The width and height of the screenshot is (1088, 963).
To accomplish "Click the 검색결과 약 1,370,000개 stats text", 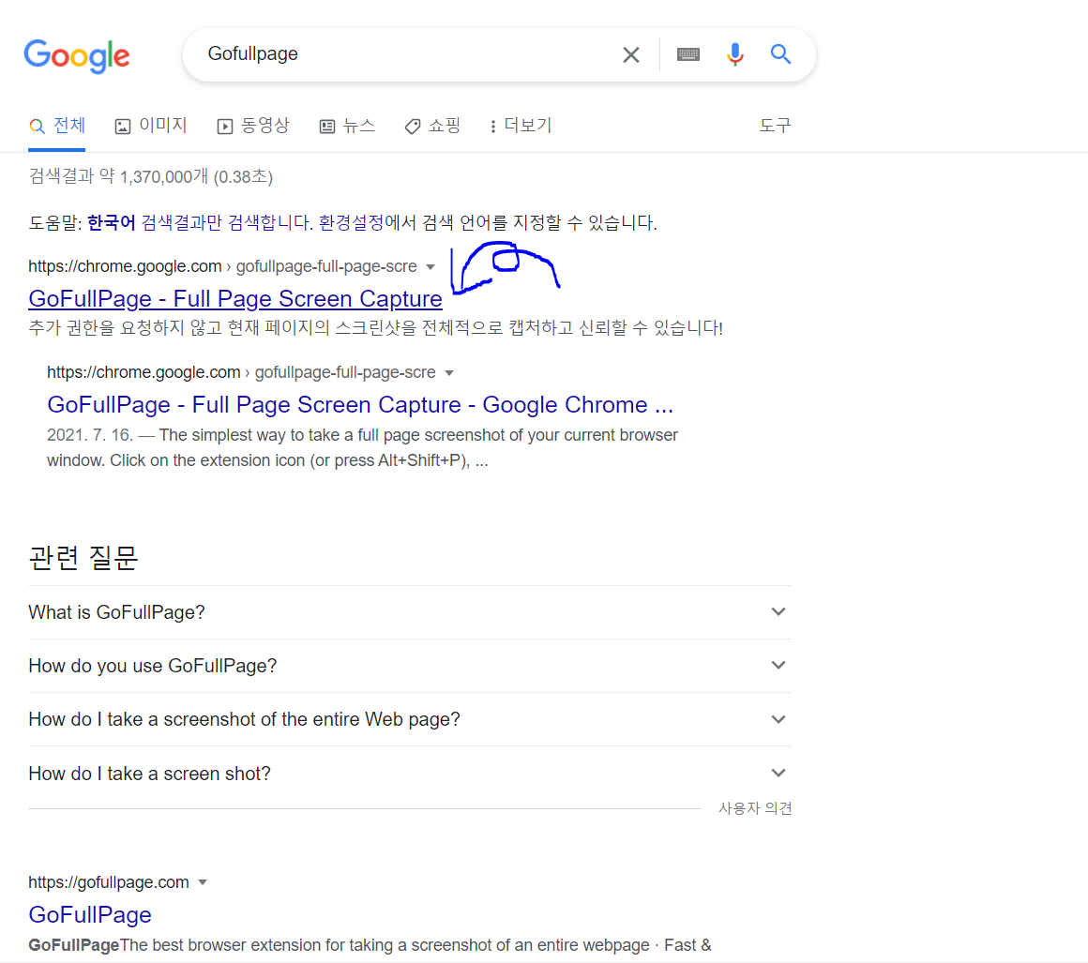I will tap(151, 177).
